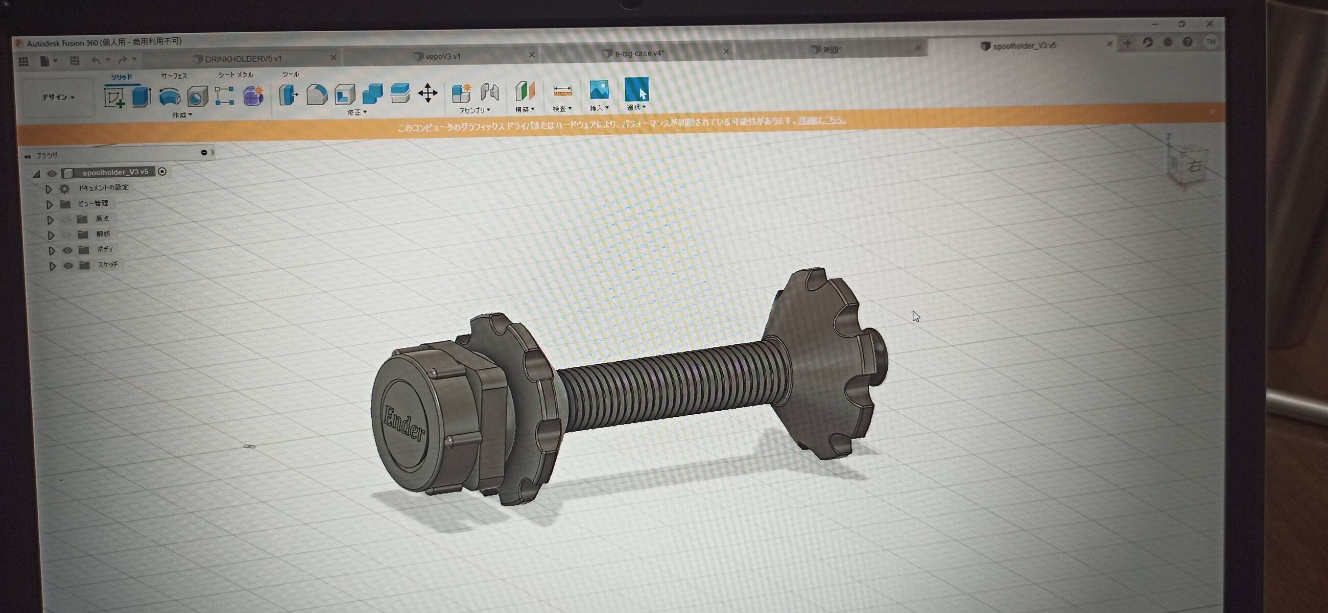Select the Create Sketch tool
This screenshot has height=613, width=1328.
pyautogui.click(x=114, y=97)
